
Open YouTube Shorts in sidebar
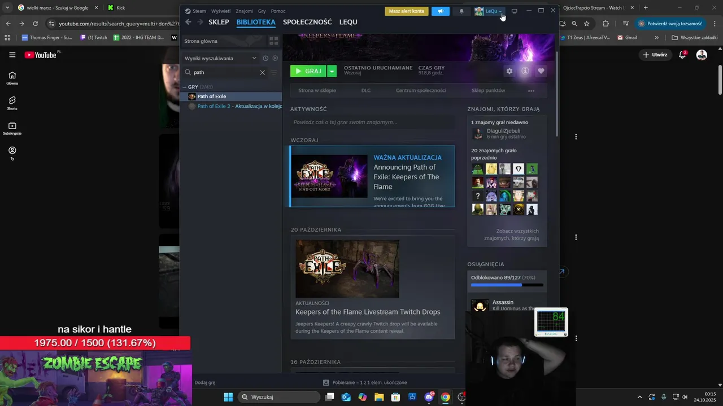click(12, 103)
